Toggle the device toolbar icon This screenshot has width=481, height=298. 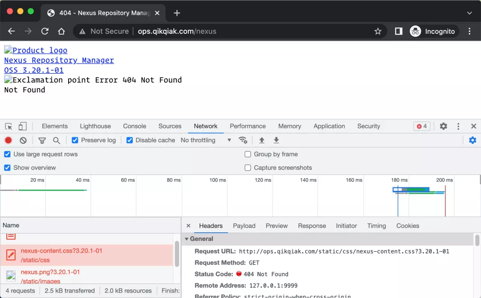(x=23, y=127)
